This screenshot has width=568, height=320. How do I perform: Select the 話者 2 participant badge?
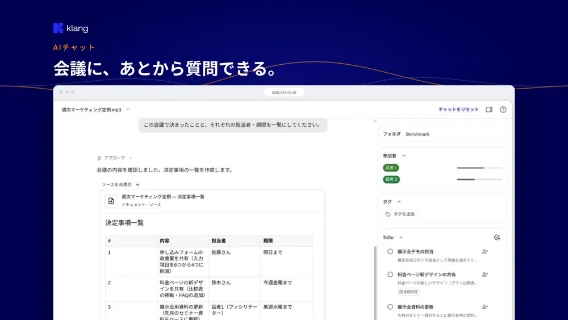pos(391,180)
